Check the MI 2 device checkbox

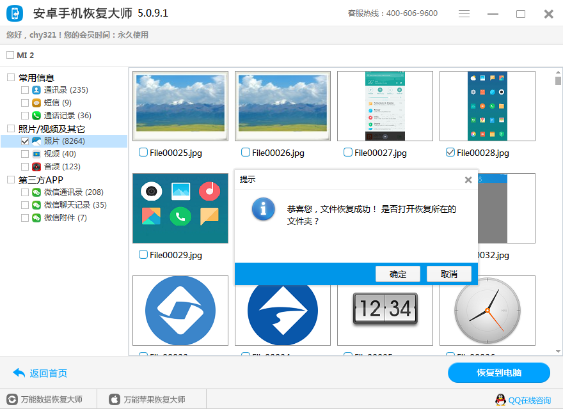[x=9, y=55]
